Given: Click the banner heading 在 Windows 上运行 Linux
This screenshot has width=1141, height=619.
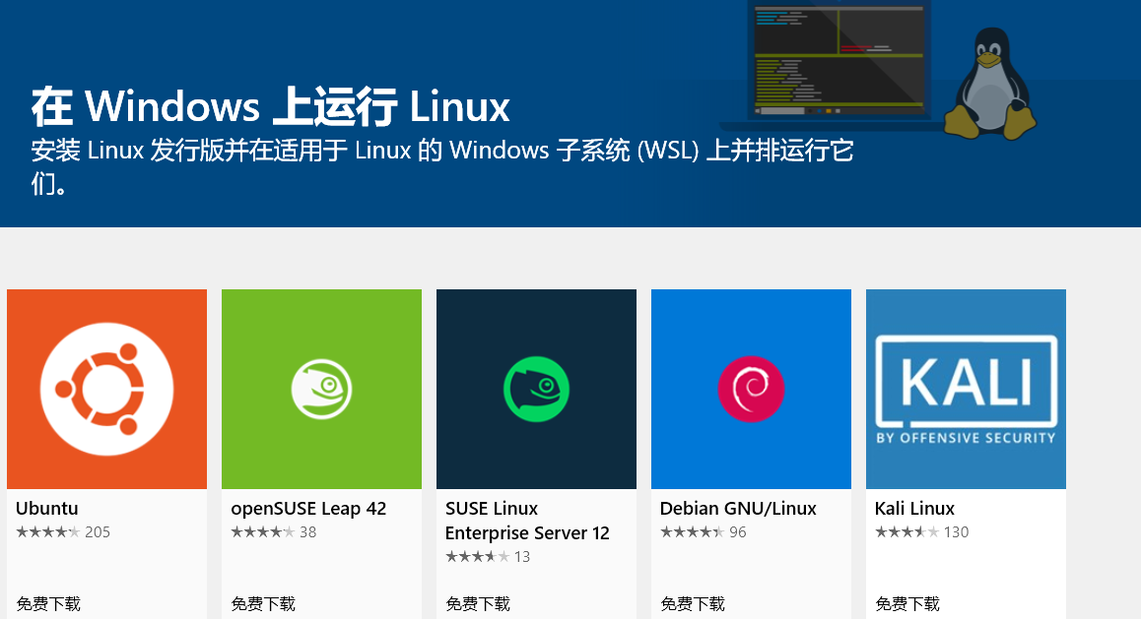Looking at the screenshot, I should pos(270,107).
